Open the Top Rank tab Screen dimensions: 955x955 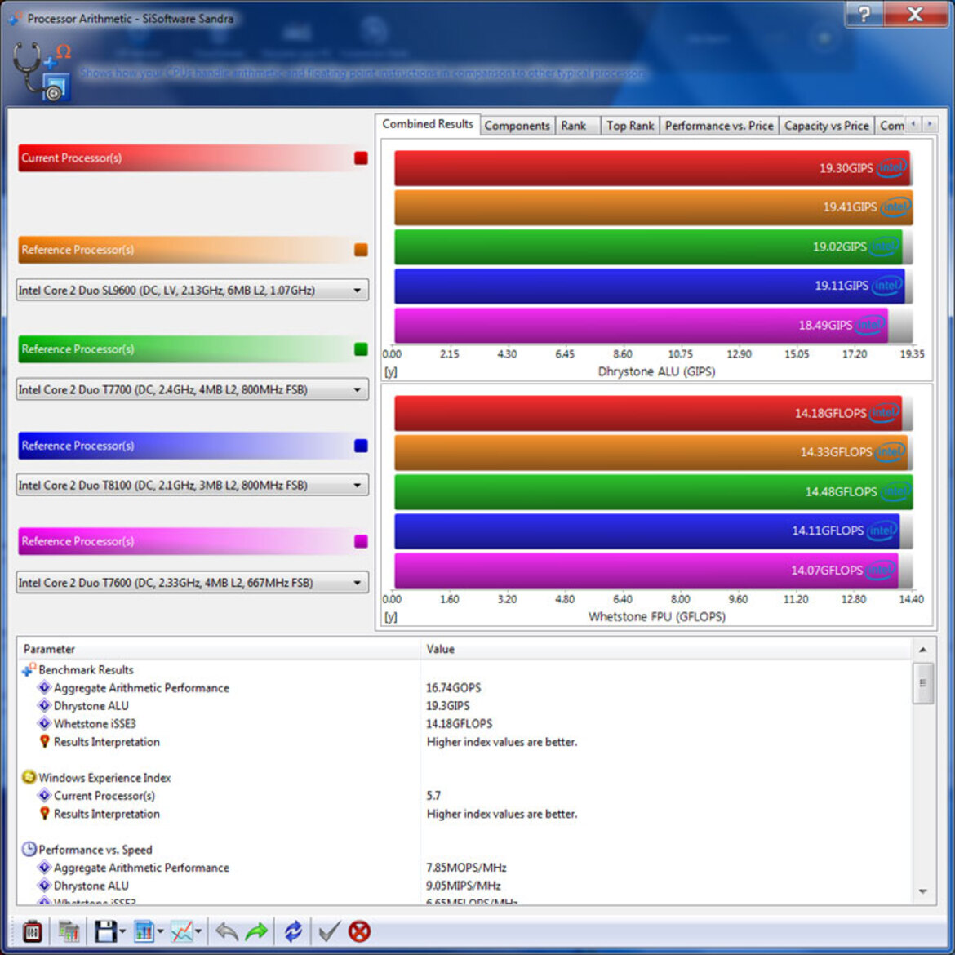point(630,126)
